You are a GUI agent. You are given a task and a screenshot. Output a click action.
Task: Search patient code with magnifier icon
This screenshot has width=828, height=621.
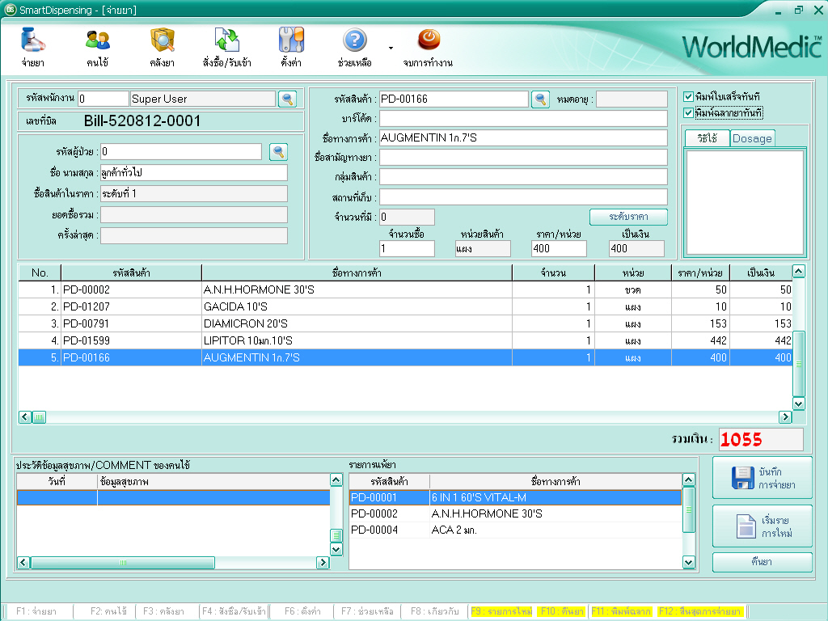[278, 152]
